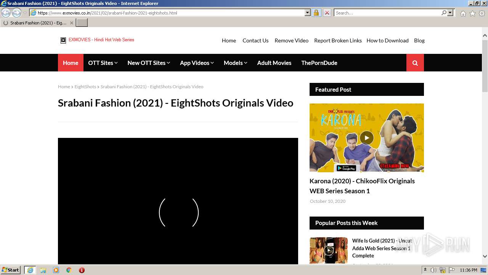The width and height of the screenshot is (488, 275).
Task: Open Chrome taskbar icon
Action: coord(69,270)
